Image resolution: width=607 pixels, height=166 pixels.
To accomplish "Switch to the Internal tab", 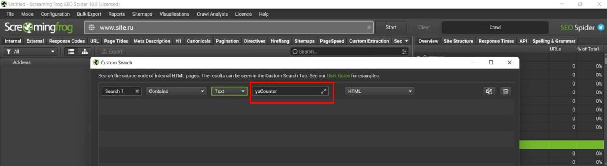I will pos(13,41).
